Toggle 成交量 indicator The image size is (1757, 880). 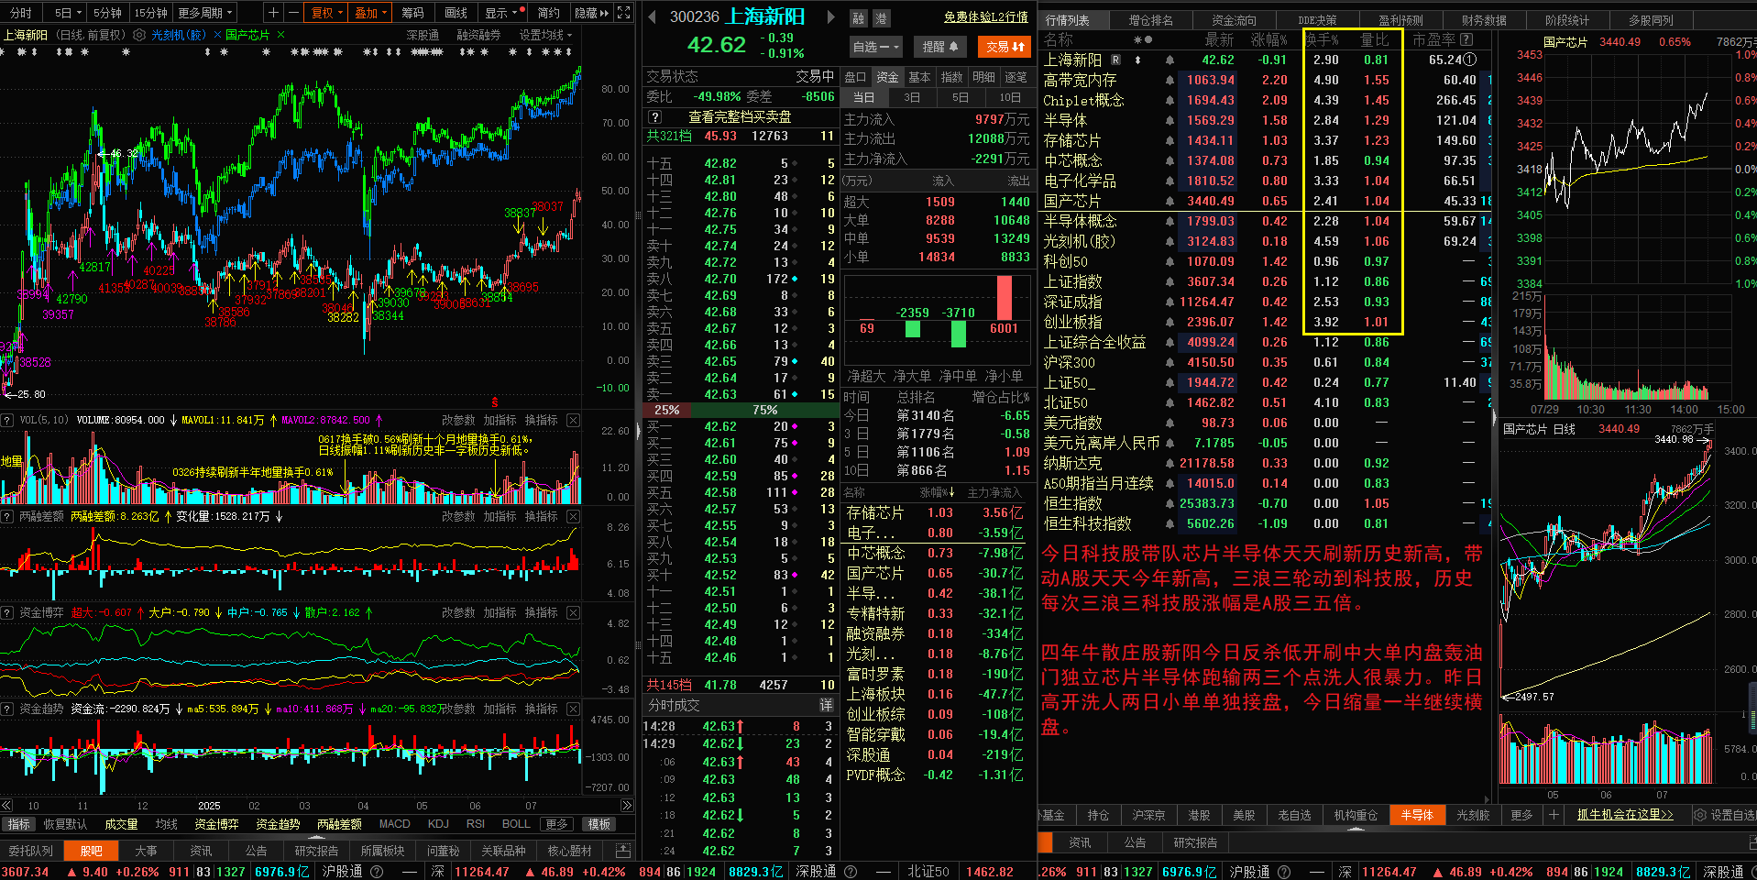121,824
